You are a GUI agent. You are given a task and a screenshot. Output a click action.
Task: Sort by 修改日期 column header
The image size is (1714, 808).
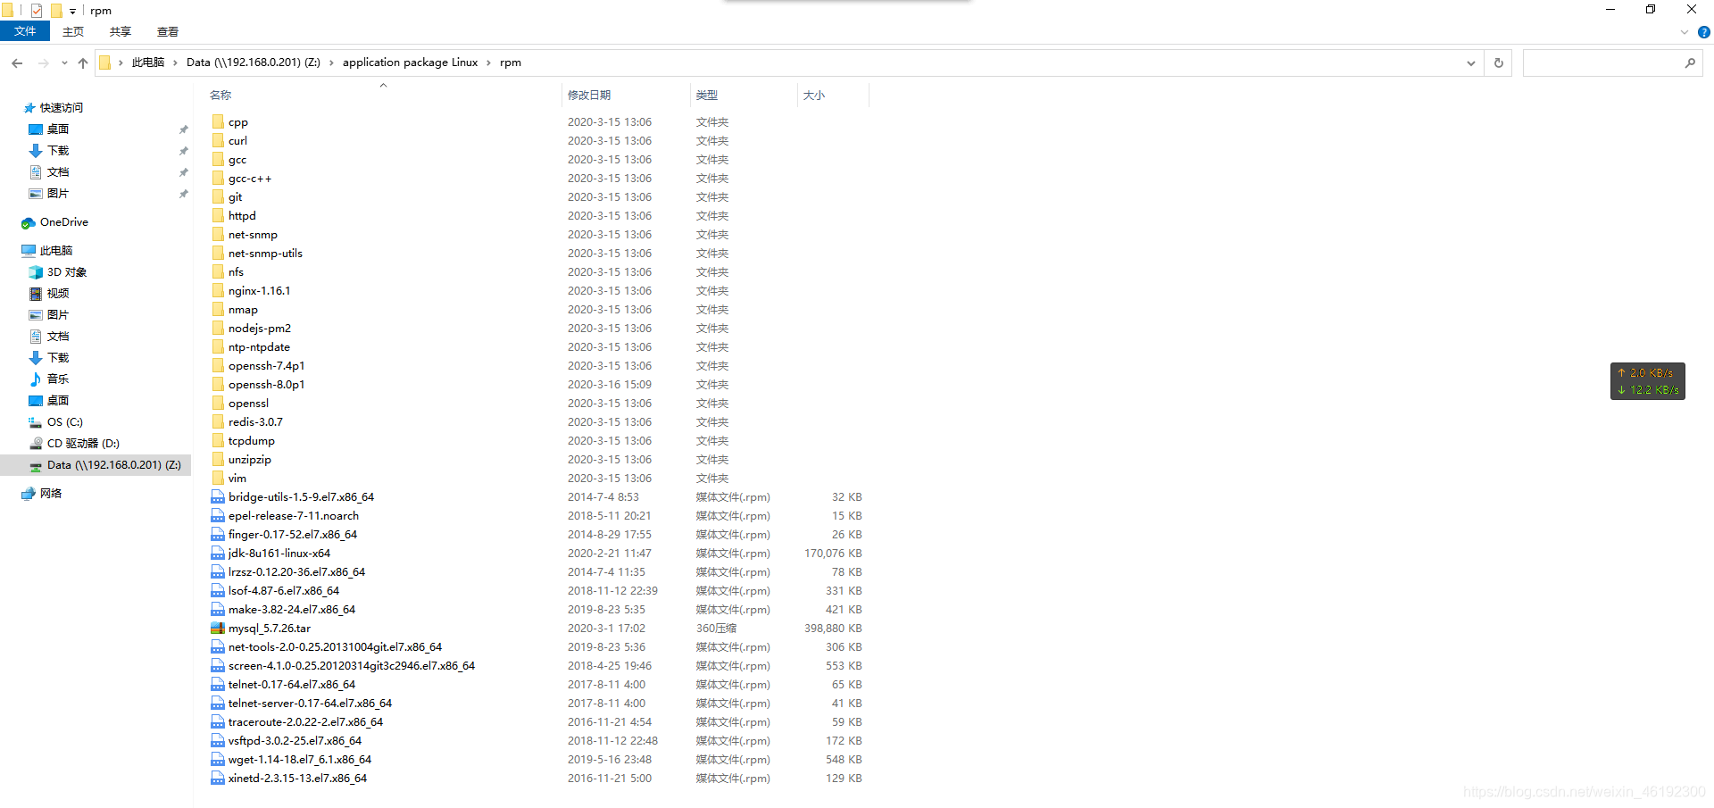tap(589, 96)
